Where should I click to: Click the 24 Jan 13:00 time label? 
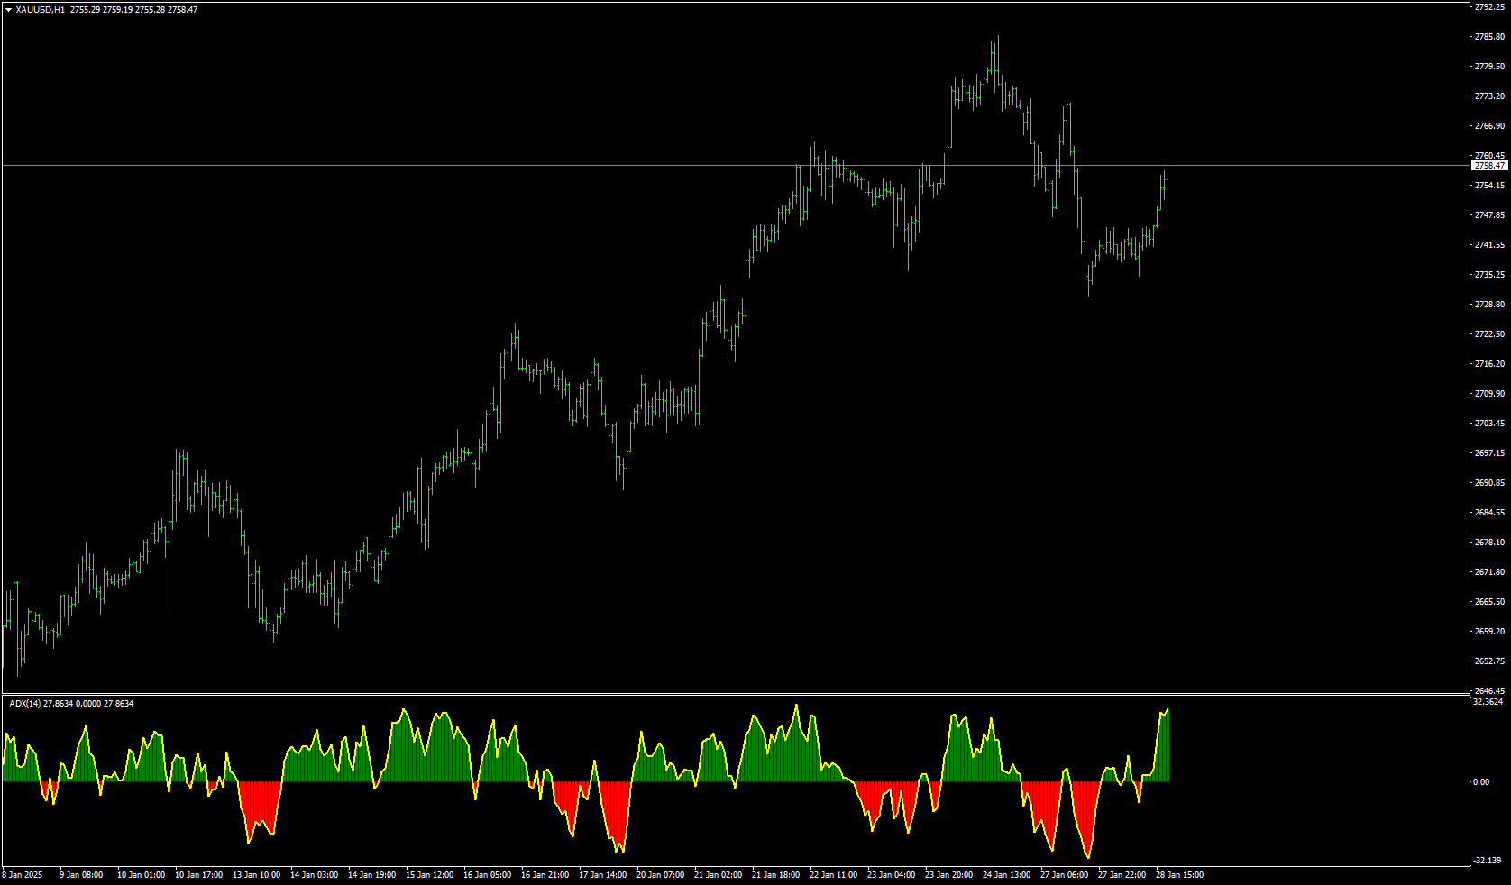point(1006,874)
